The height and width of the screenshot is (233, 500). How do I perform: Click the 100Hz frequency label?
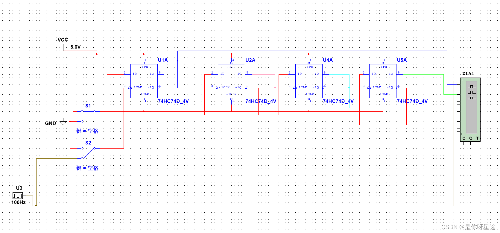click(19, 202)
